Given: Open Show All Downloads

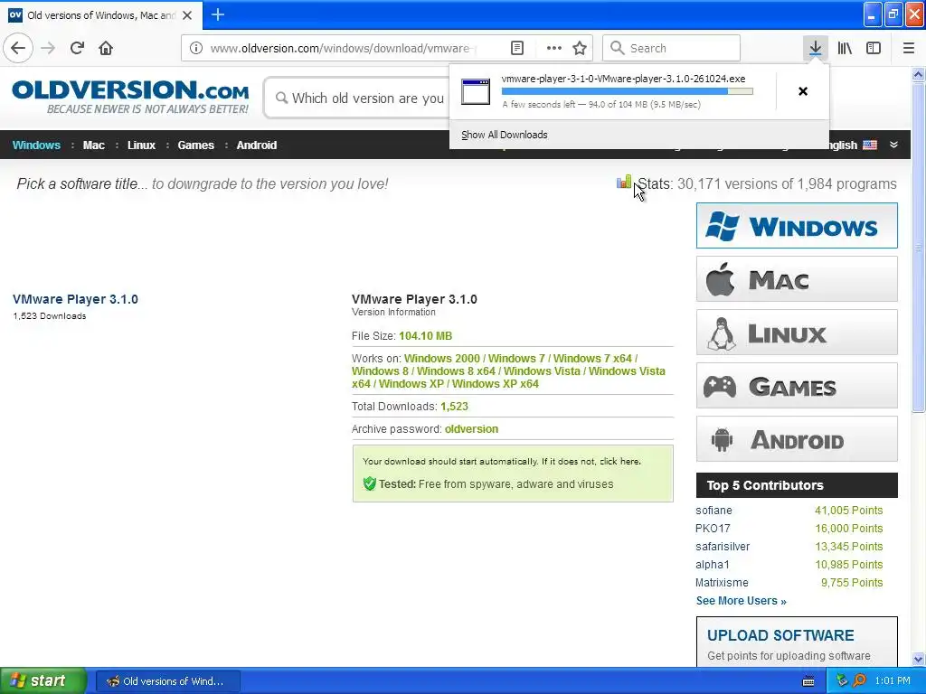Looking at the screenshot, I should 505,135.
